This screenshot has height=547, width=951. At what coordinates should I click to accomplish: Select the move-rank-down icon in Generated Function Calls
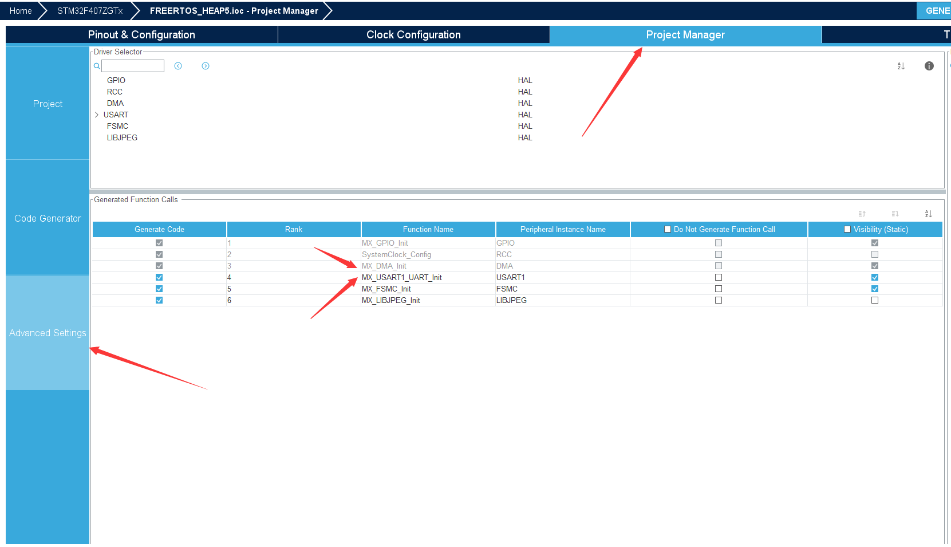pyautogui.click(x=895, y=214)
